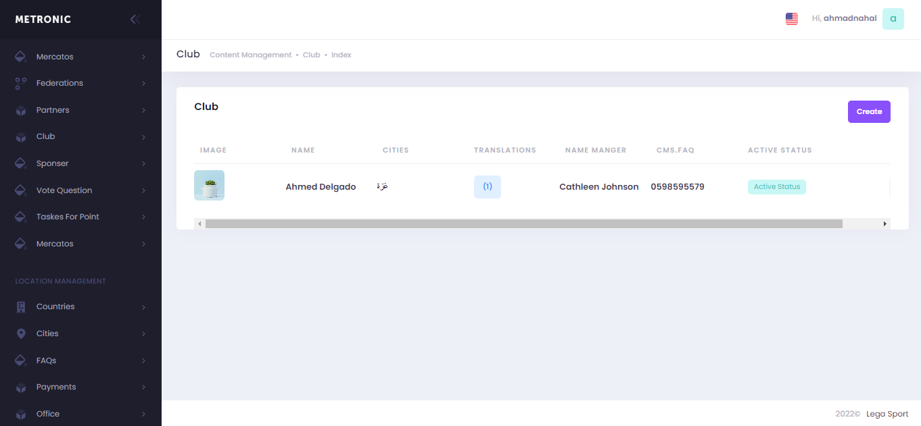Click the Vote Question sidebar icon
921x426 pixels.
(21, 190)
